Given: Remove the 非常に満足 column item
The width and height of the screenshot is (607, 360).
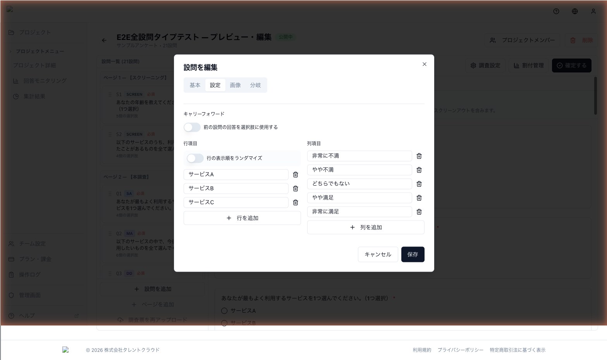Looking at the screenshot, I should coord(419,212).
